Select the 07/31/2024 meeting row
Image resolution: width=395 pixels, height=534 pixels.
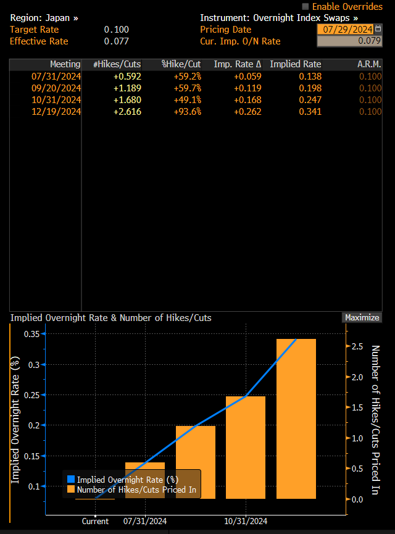click(56, 76)
